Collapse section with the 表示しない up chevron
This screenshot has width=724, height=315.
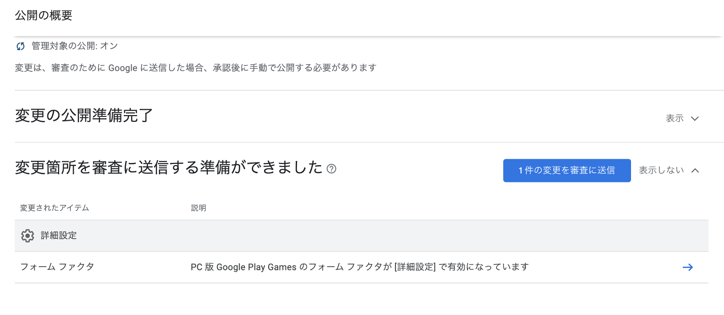click(695, 171)
